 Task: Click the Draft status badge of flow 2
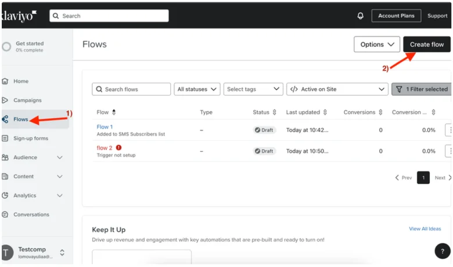point(264,151)
